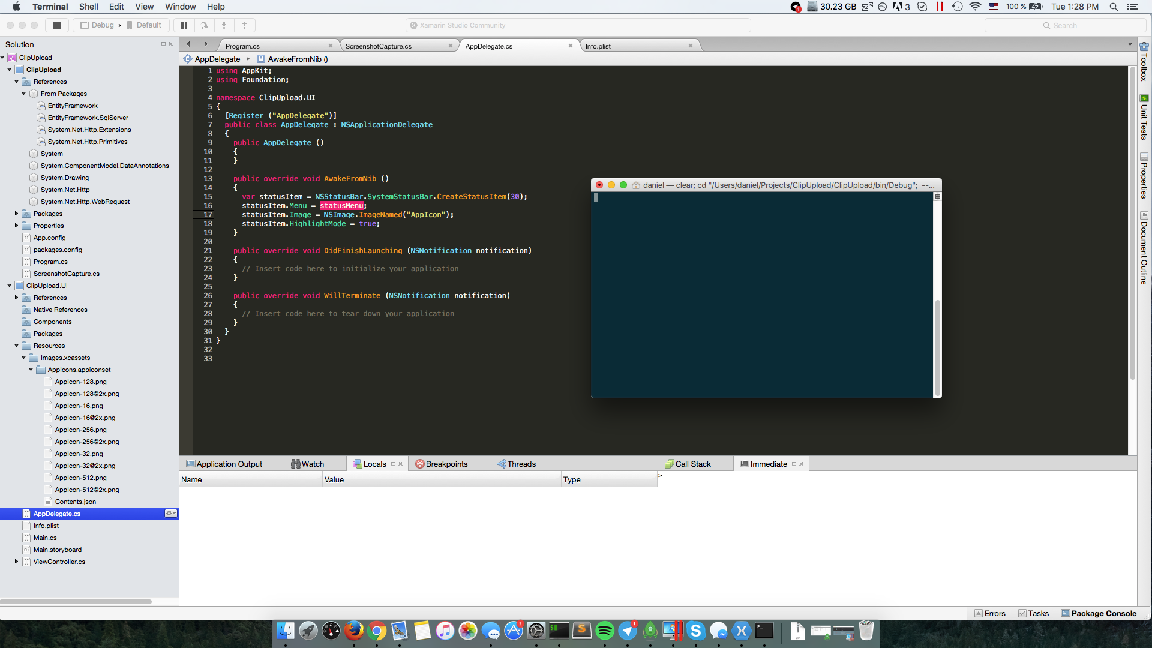Screen dimensions: 1152x648
Task: Open the document tabs overflow dropdown
Action: click(1130, 44)
